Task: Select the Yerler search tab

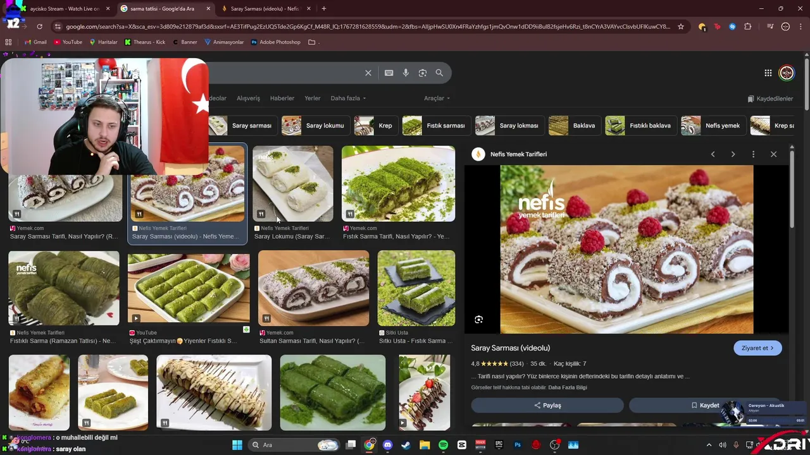Action: [x=313, y=98]
